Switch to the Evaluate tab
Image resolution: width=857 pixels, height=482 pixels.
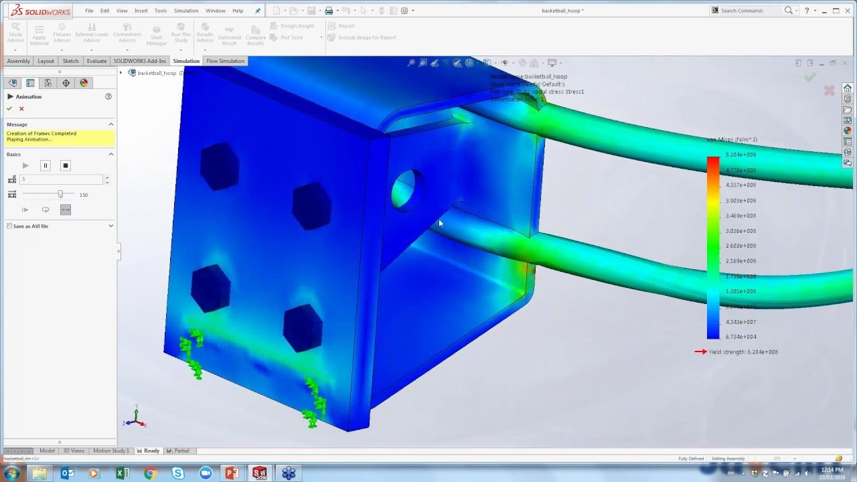point(96,61)
